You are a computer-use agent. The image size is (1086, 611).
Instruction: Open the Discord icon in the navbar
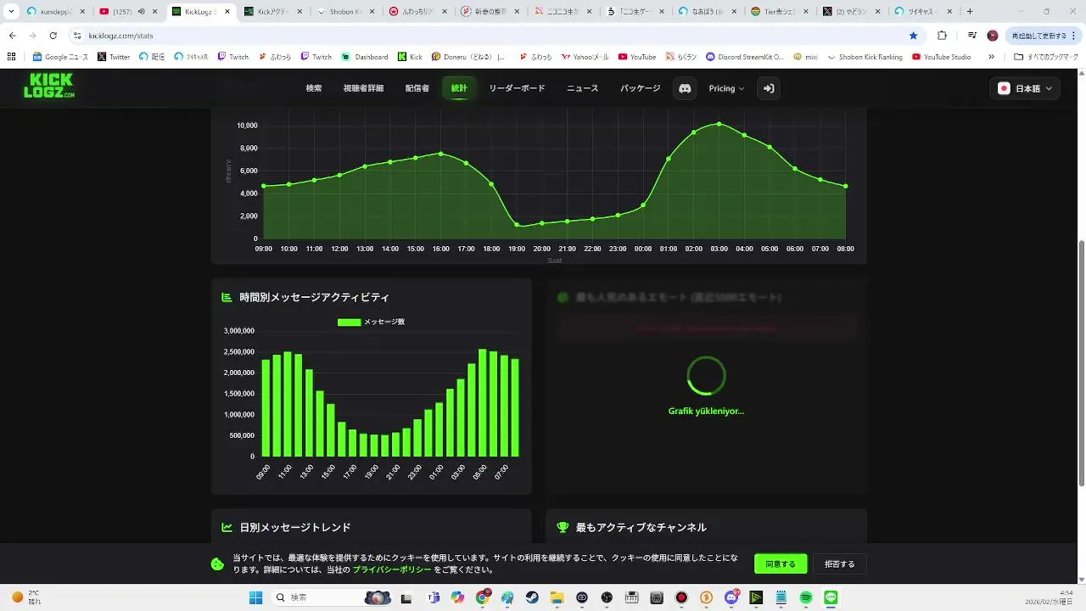[x=685, y=88]
